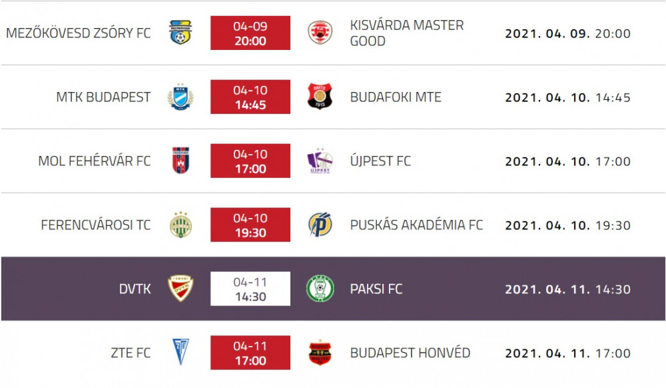Click the Budapest Honvéd team name

pos(410,353)
